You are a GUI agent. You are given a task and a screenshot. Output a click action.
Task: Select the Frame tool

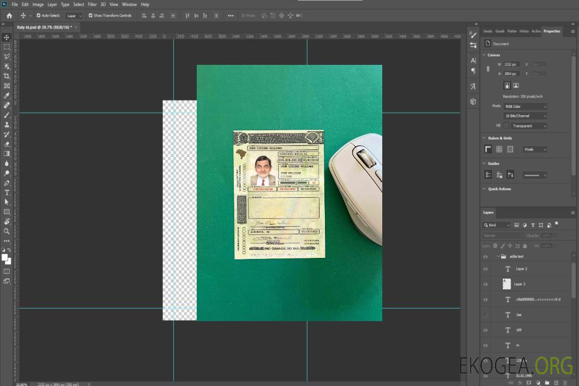click(x=6, y=86)
